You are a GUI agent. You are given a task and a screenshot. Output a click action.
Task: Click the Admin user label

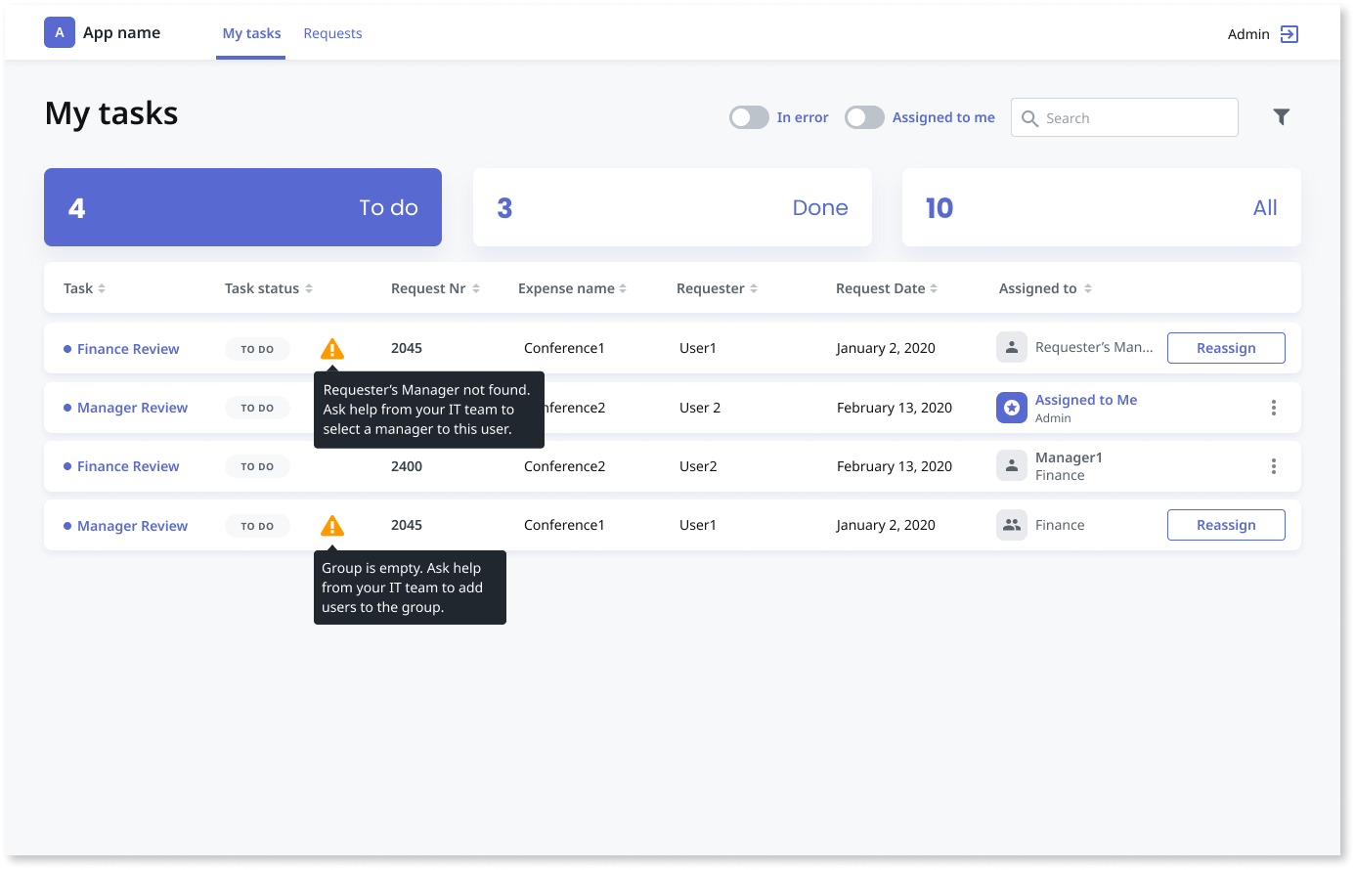[1248, 34]
